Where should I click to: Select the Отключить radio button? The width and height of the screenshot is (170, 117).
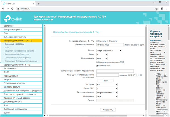tap(108, 41)
